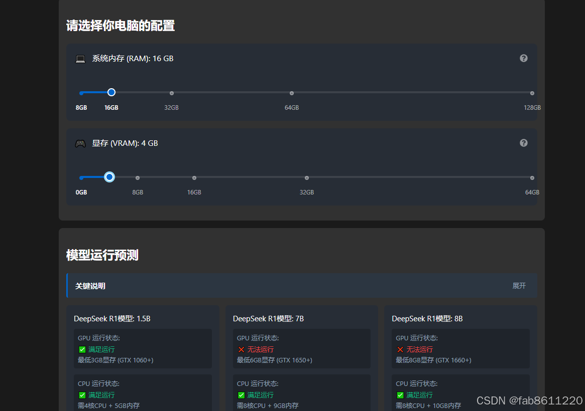Set RAM slider to the 32GB mark

[172, 93]
